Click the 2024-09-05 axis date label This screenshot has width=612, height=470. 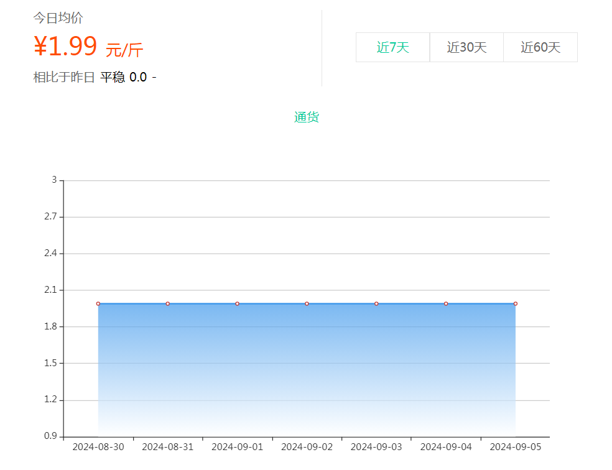(515, 447)
